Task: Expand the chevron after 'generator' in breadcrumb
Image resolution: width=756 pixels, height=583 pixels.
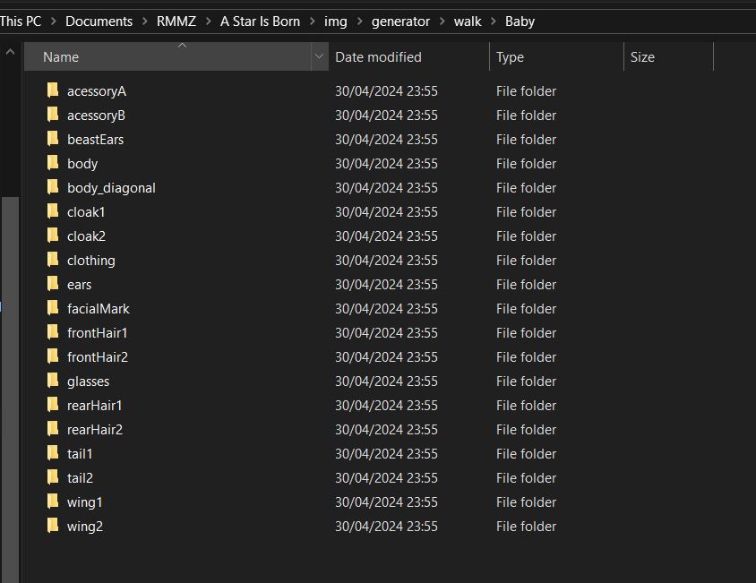Action: click(x=442, y=21)
